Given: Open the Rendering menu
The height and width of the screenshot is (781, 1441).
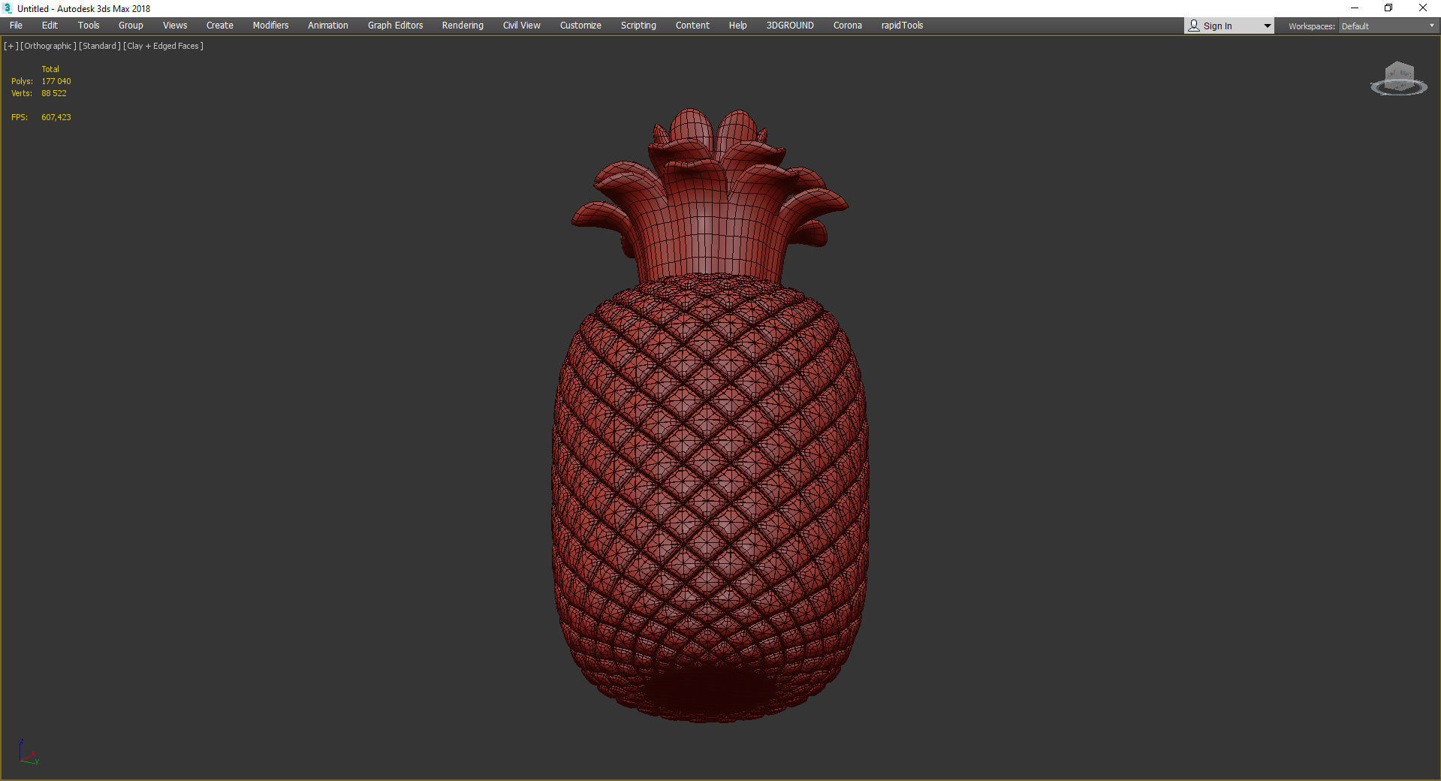Looking at the screenshot, I should click(462, 25).
